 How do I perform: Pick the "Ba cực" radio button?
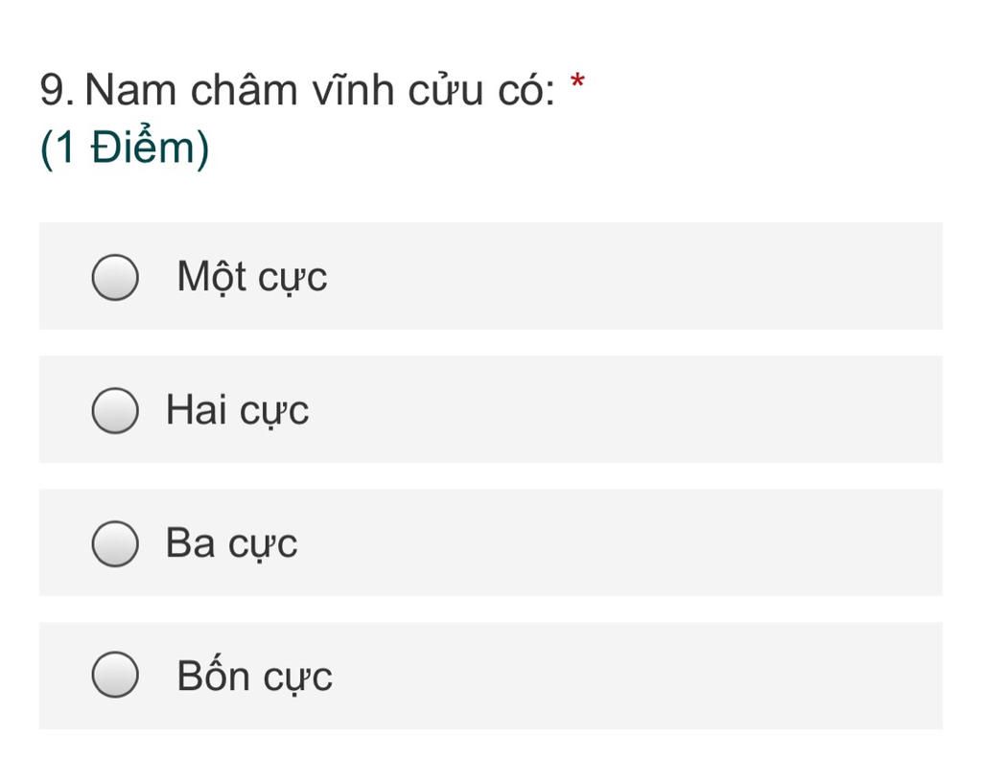point(115,543)
